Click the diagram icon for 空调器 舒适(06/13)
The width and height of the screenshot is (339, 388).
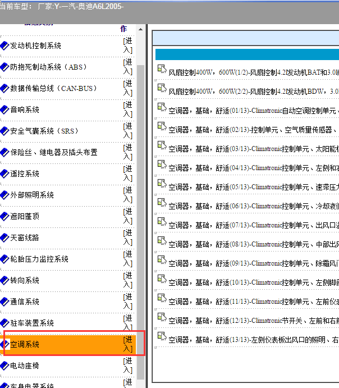[x=162, y=203]
